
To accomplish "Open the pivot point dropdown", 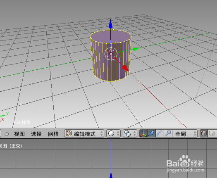I will click(130, 133).
